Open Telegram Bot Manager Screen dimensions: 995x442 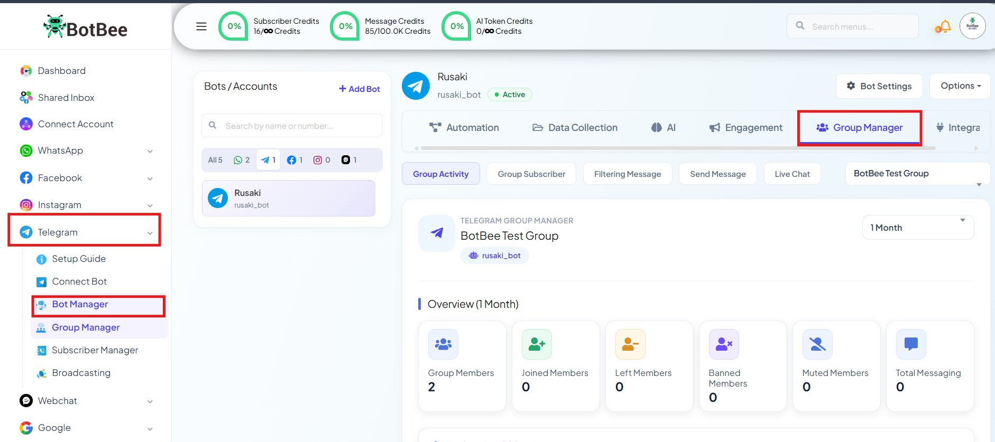pyautogui.click(x=98, y=306)
